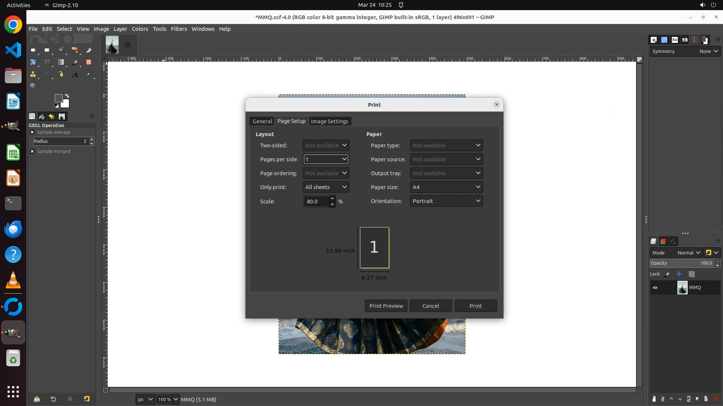The image size is (723, 406).
Task: Swap foreground and background colors
Action: 67,96
